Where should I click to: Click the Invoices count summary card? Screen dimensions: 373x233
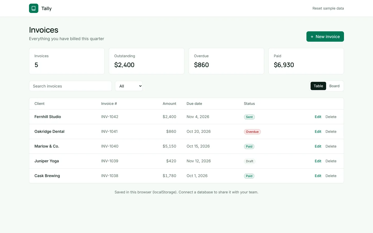click(x=67, y=61)
